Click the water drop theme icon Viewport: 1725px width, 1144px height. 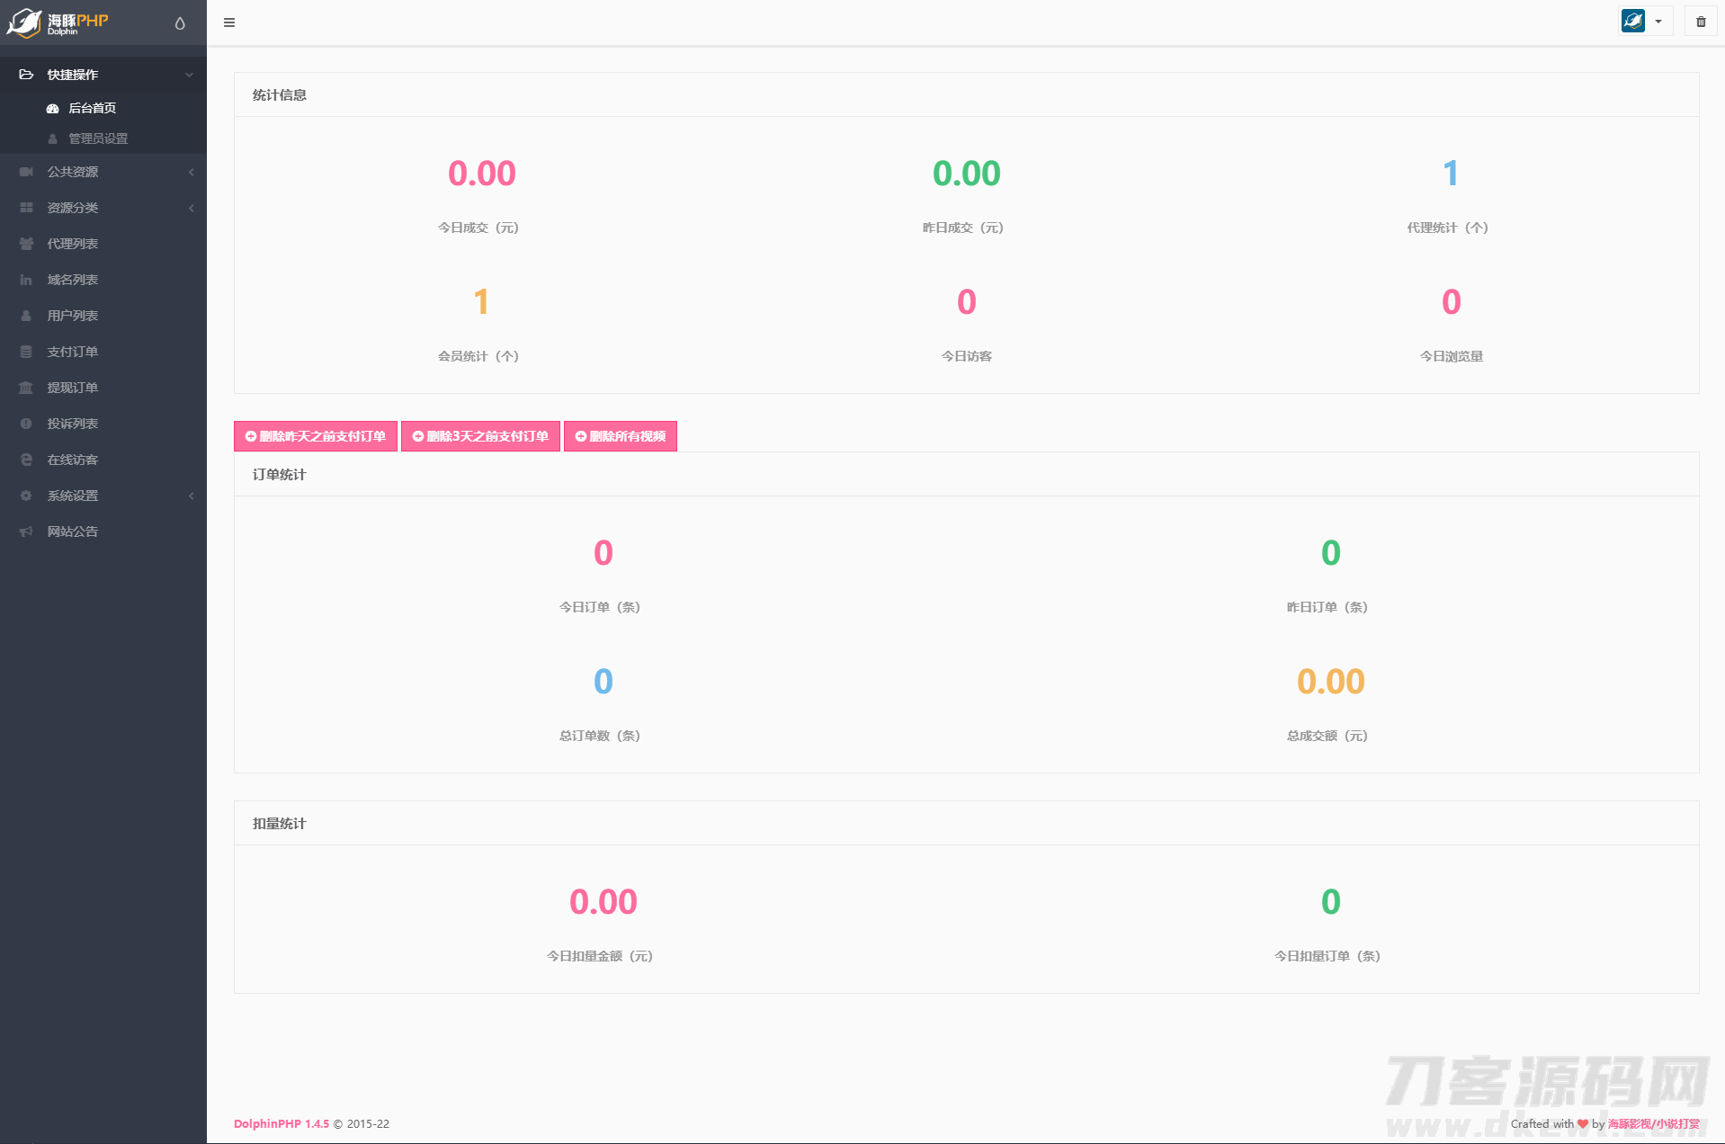point(180,23)
